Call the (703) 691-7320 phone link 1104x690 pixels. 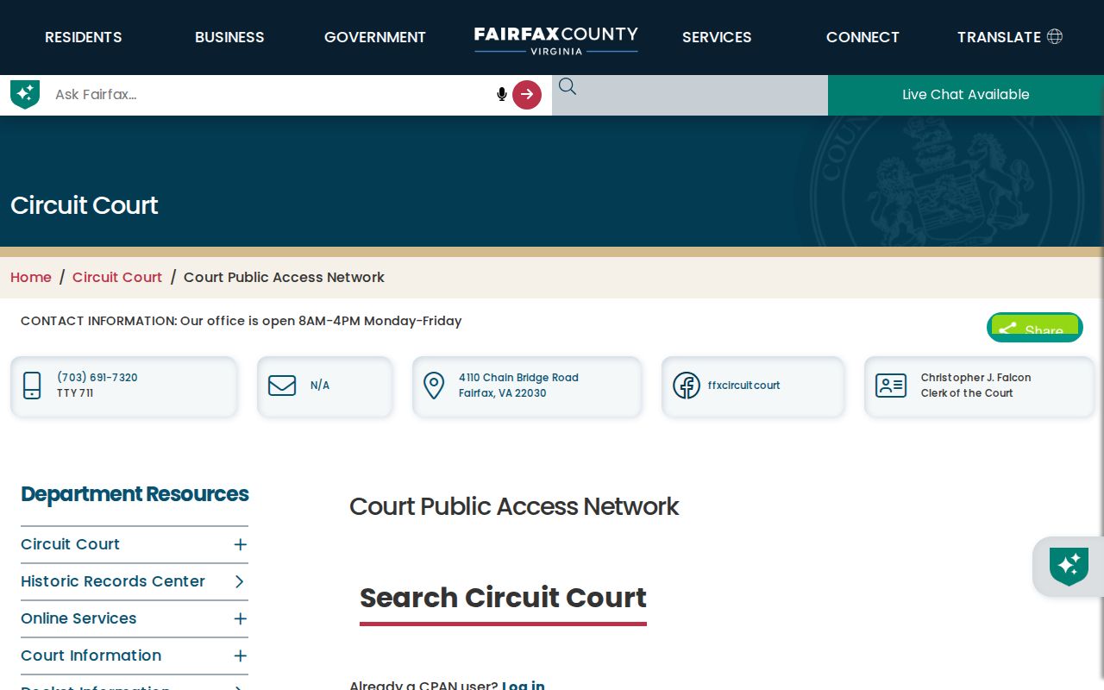pyautogui.click(x=97, y=378)
